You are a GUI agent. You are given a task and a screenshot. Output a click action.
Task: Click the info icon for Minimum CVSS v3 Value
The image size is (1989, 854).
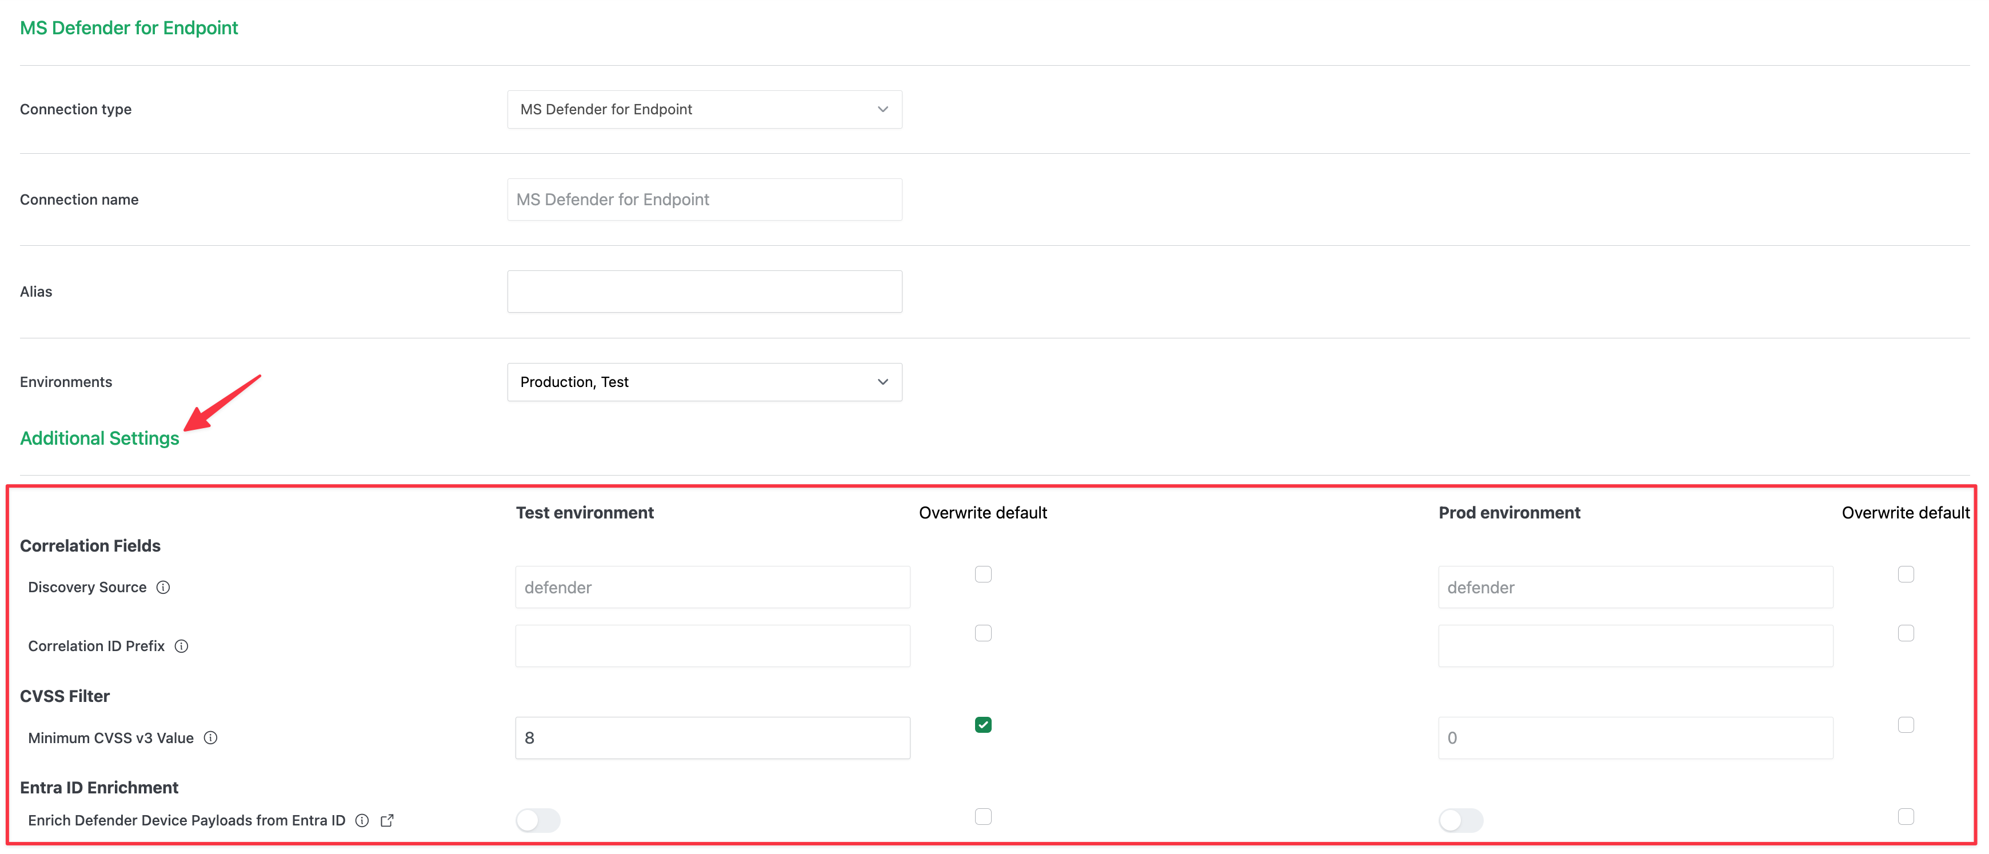(211, 738)
